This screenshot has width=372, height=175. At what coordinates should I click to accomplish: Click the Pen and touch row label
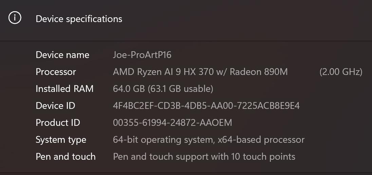(66, 157)
